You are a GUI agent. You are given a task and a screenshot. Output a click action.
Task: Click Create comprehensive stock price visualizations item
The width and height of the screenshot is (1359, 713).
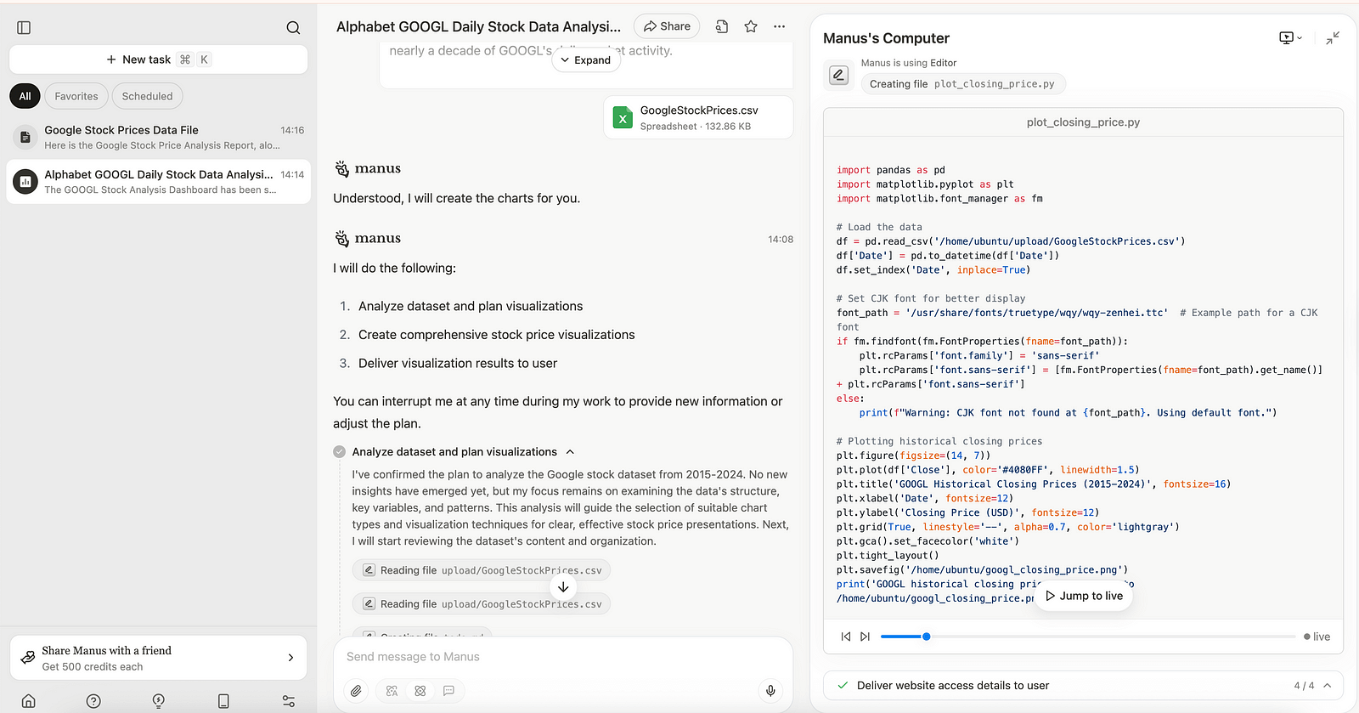click(x=496, y=335)
